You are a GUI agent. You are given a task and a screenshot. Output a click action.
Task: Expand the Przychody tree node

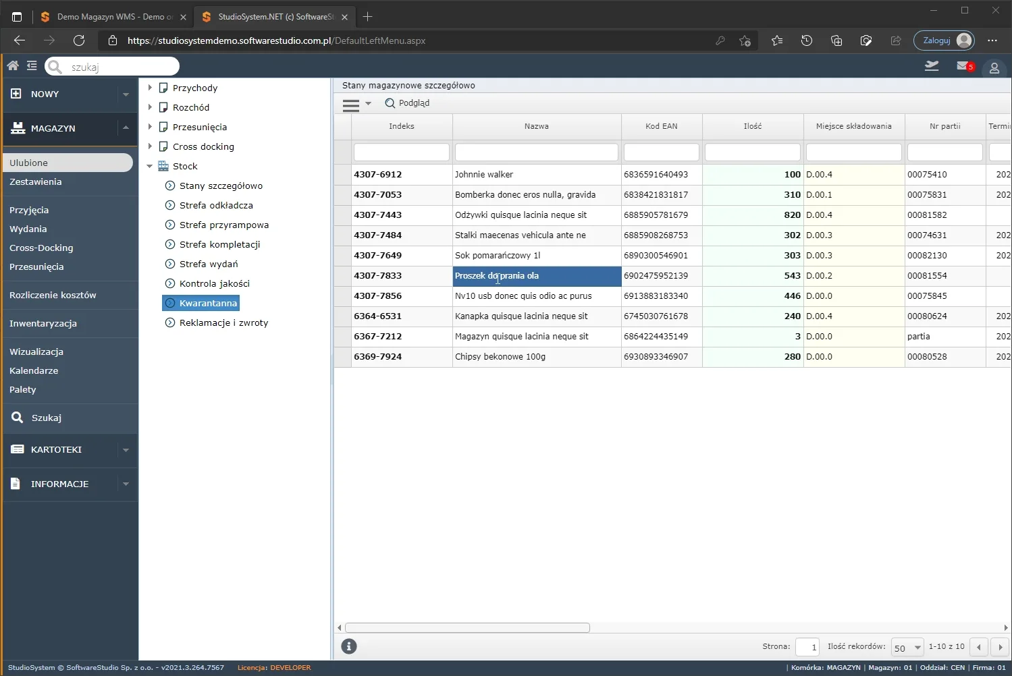pos(150,88)
